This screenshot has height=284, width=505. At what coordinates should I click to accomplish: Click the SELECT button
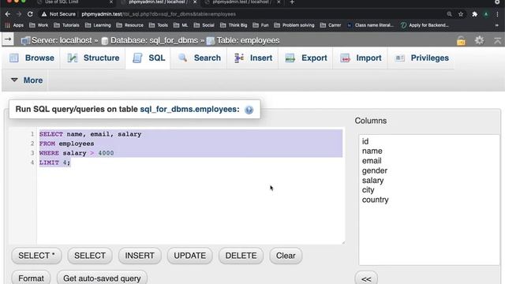tap(90, 256)
